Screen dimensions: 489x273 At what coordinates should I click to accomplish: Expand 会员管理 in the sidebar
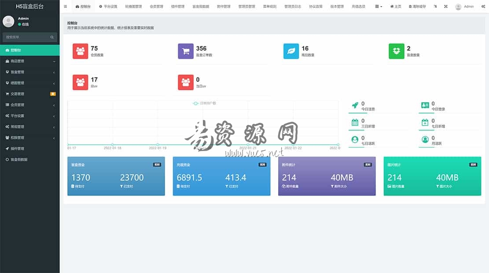[29, 105]
